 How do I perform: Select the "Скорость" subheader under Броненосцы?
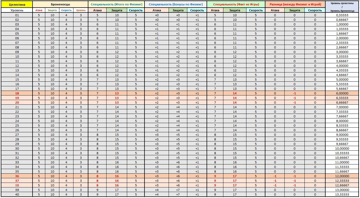pyautogui.click(x=66, y=10)
